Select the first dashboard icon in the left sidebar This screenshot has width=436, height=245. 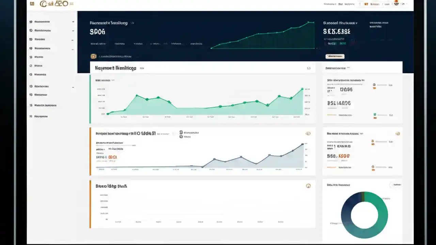coord(31,21)
